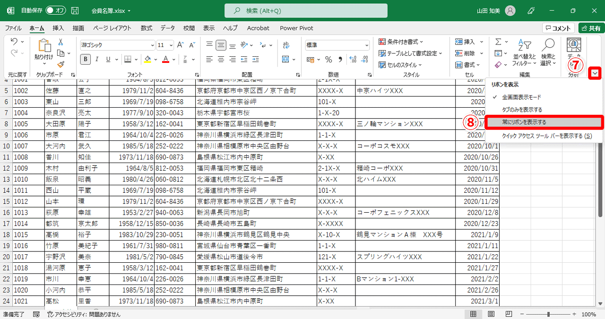Open the コメント panel
Screen dimensions: 605x319
click(x=558, y=28)
